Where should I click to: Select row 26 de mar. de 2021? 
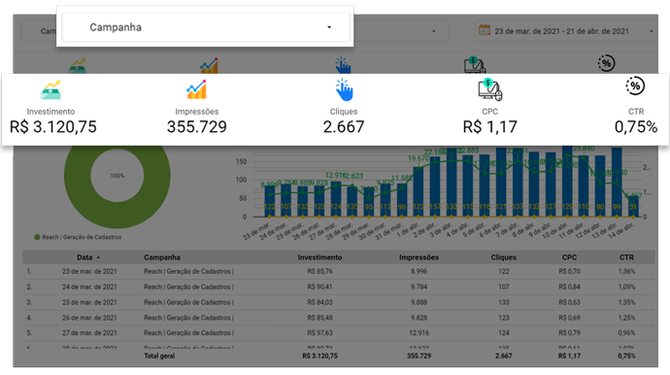click(339, 318)
